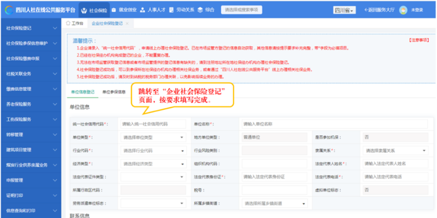Expand the 工伤保险服务 sidebar menu
The height and width of the screenshot is (218, 437).
point(31,119)
